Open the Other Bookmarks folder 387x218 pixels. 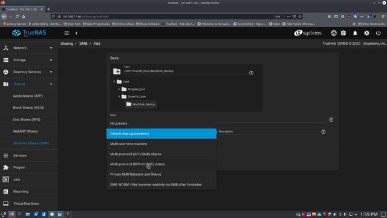371,24
